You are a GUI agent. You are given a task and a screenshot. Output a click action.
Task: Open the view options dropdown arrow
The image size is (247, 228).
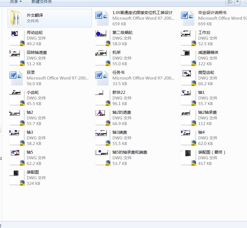[237, 2]
